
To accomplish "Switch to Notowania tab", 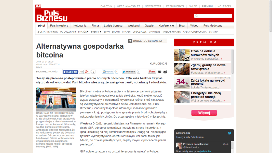I will tap(80, 25).
